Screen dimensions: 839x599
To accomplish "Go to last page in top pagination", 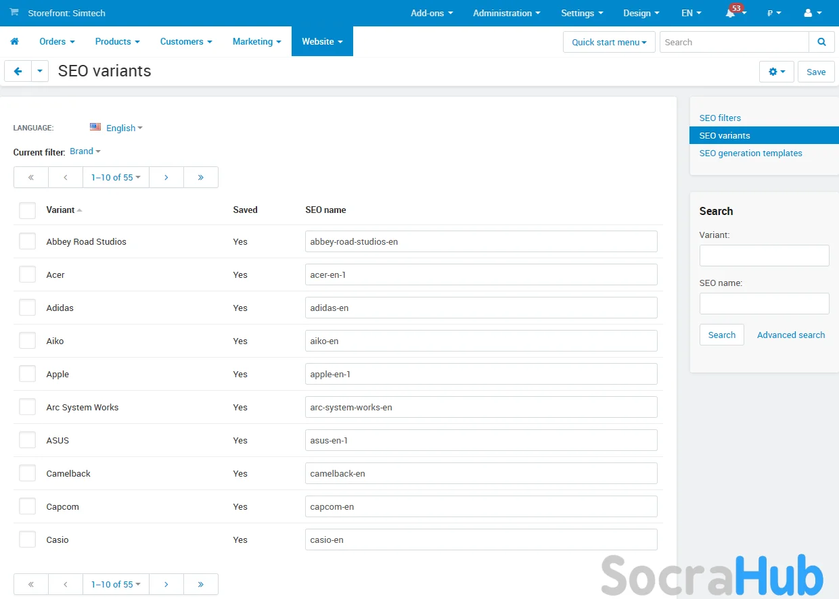I will point(201,177).
